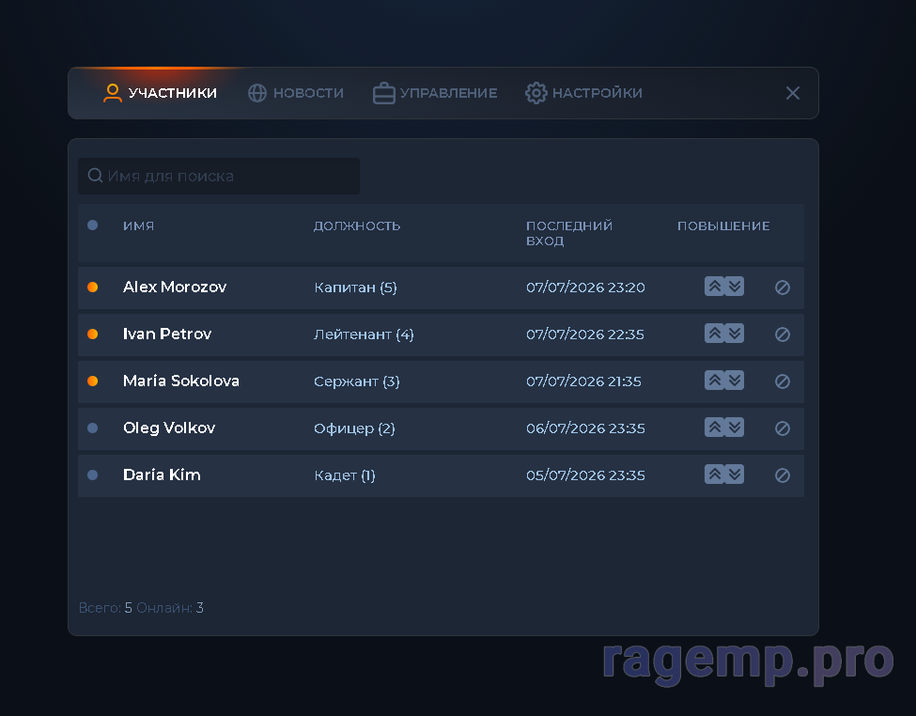This screenshot has height=716, width=916.
Task: Demote Alex Morozov with the down arrow
Action: pyautogui.click(x=735, y=287)
